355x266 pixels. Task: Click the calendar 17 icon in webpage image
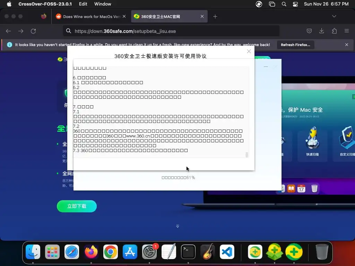click(x=301, y=188)
